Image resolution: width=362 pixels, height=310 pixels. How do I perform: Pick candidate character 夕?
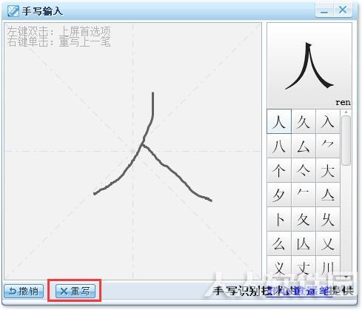point(279,195)
